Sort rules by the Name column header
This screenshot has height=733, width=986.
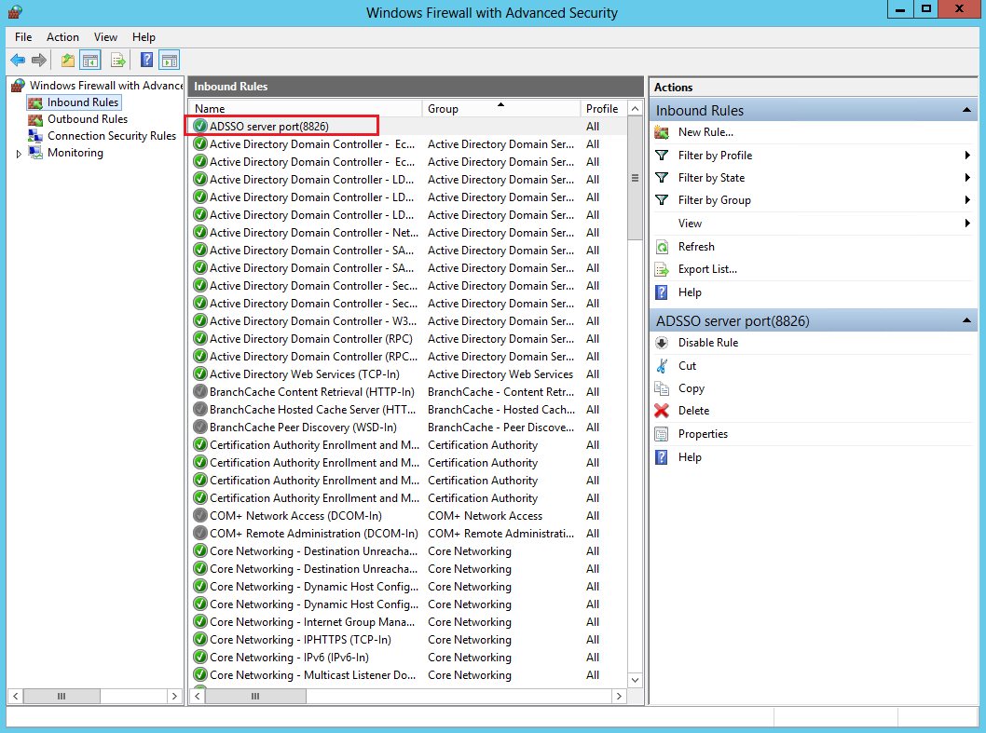305,109
